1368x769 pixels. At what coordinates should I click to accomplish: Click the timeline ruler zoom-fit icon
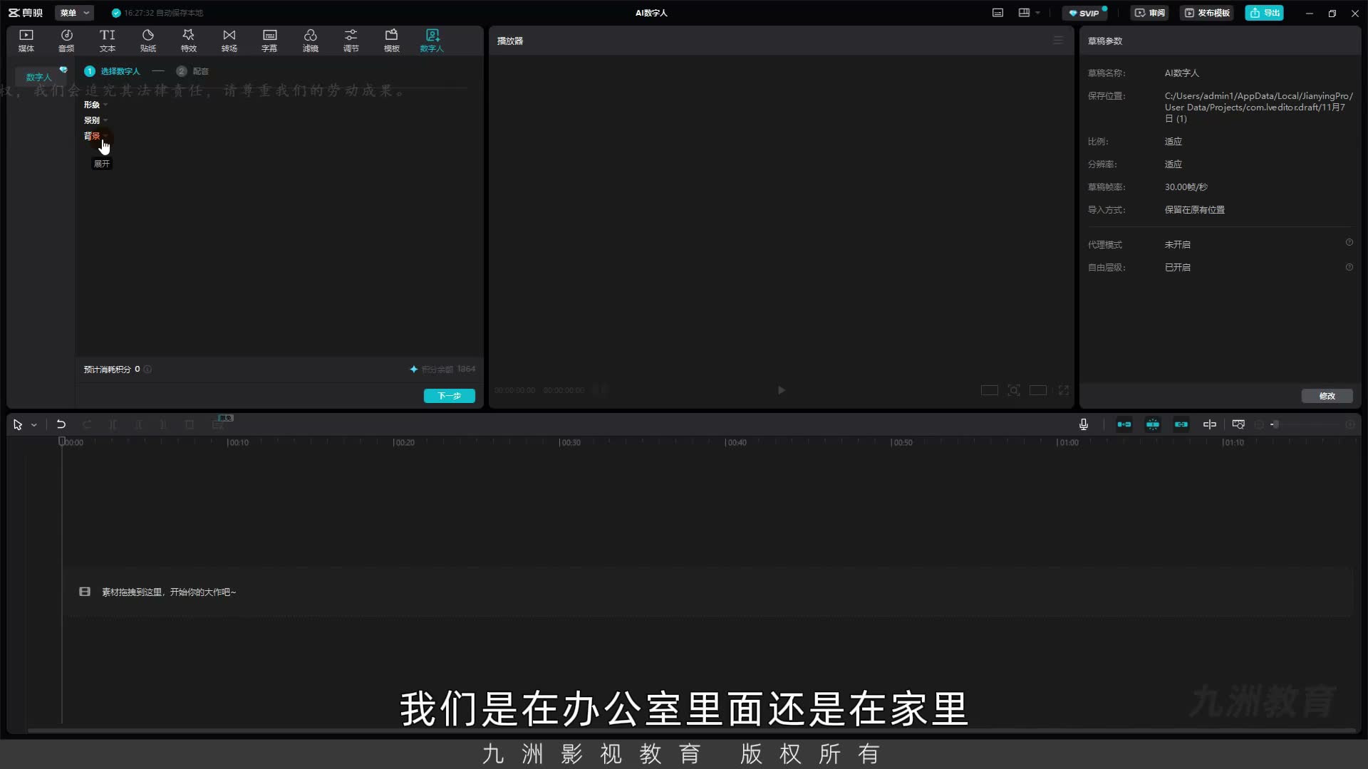pos(1238,424)
